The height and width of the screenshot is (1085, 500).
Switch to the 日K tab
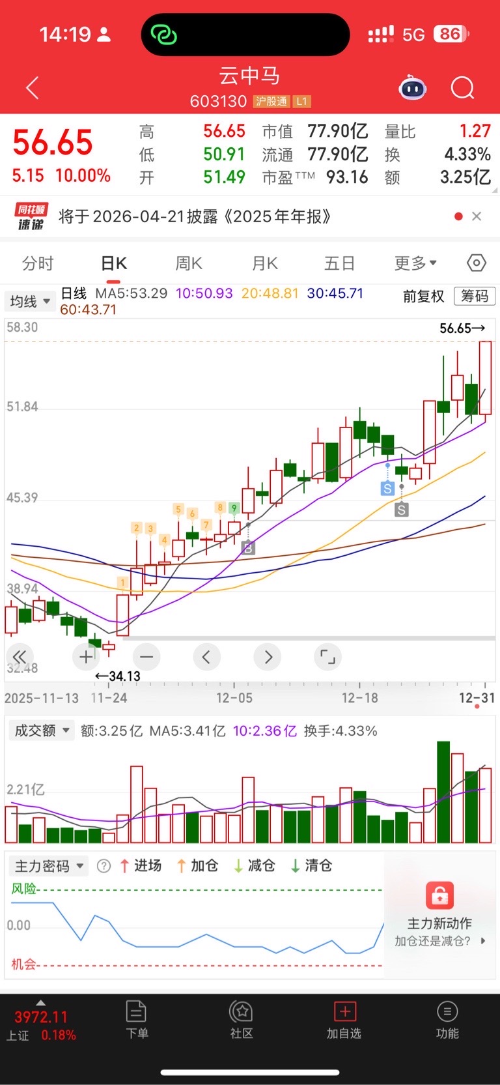point(114,263)
